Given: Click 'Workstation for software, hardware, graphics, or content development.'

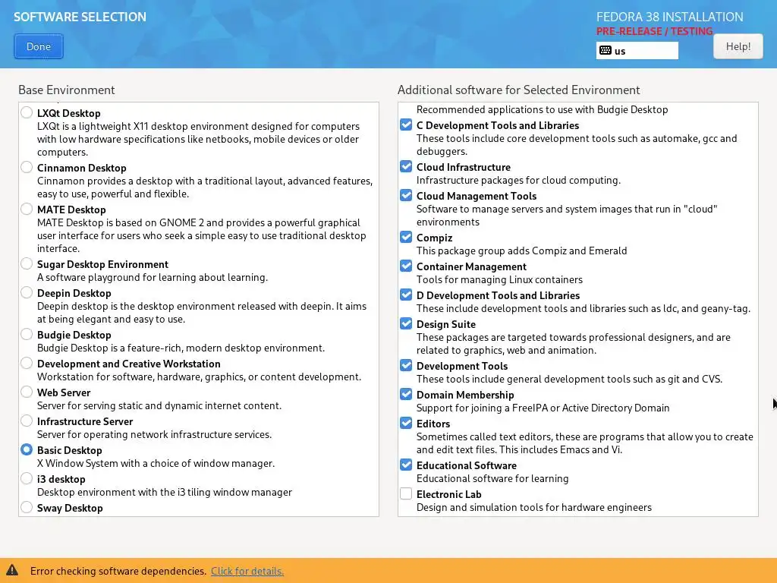Looking at the screenshot, I should (x=200, y=377).
